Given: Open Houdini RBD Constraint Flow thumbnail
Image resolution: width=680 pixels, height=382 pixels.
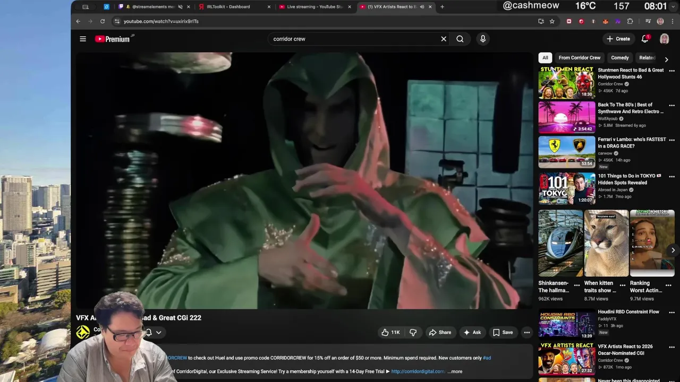Looking at the screenshot, I should (566, 324).
